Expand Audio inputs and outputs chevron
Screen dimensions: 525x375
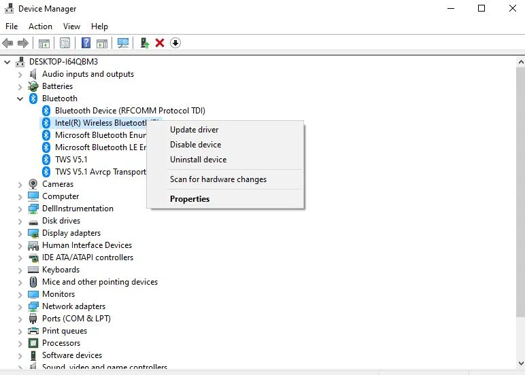click(x=20, y=74)
